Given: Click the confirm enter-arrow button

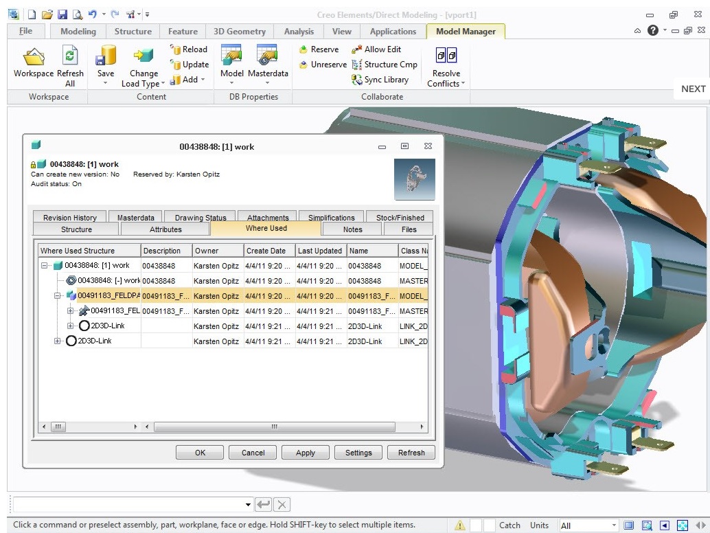Looking at the screenshot, I should point(263,504).
